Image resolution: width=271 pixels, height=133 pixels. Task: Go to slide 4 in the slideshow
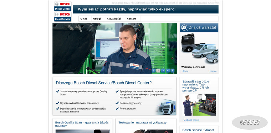168,71
